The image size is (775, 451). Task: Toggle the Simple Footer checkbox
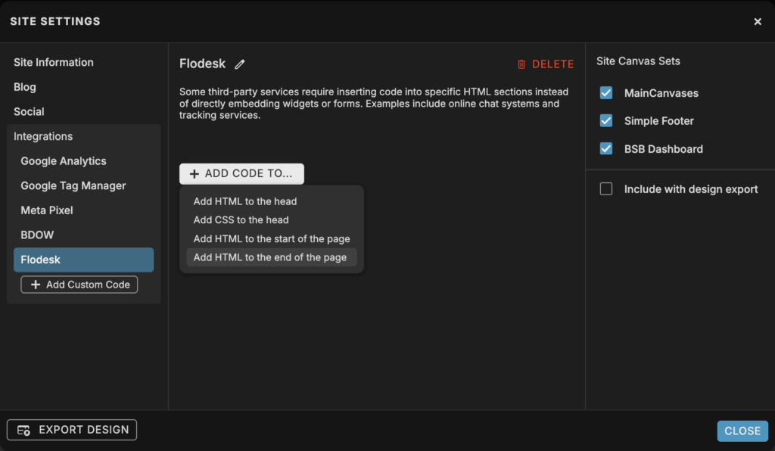coord(606,120)
